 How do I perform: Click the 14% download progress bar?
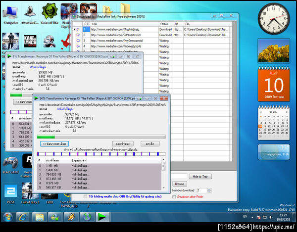point(101,137)
